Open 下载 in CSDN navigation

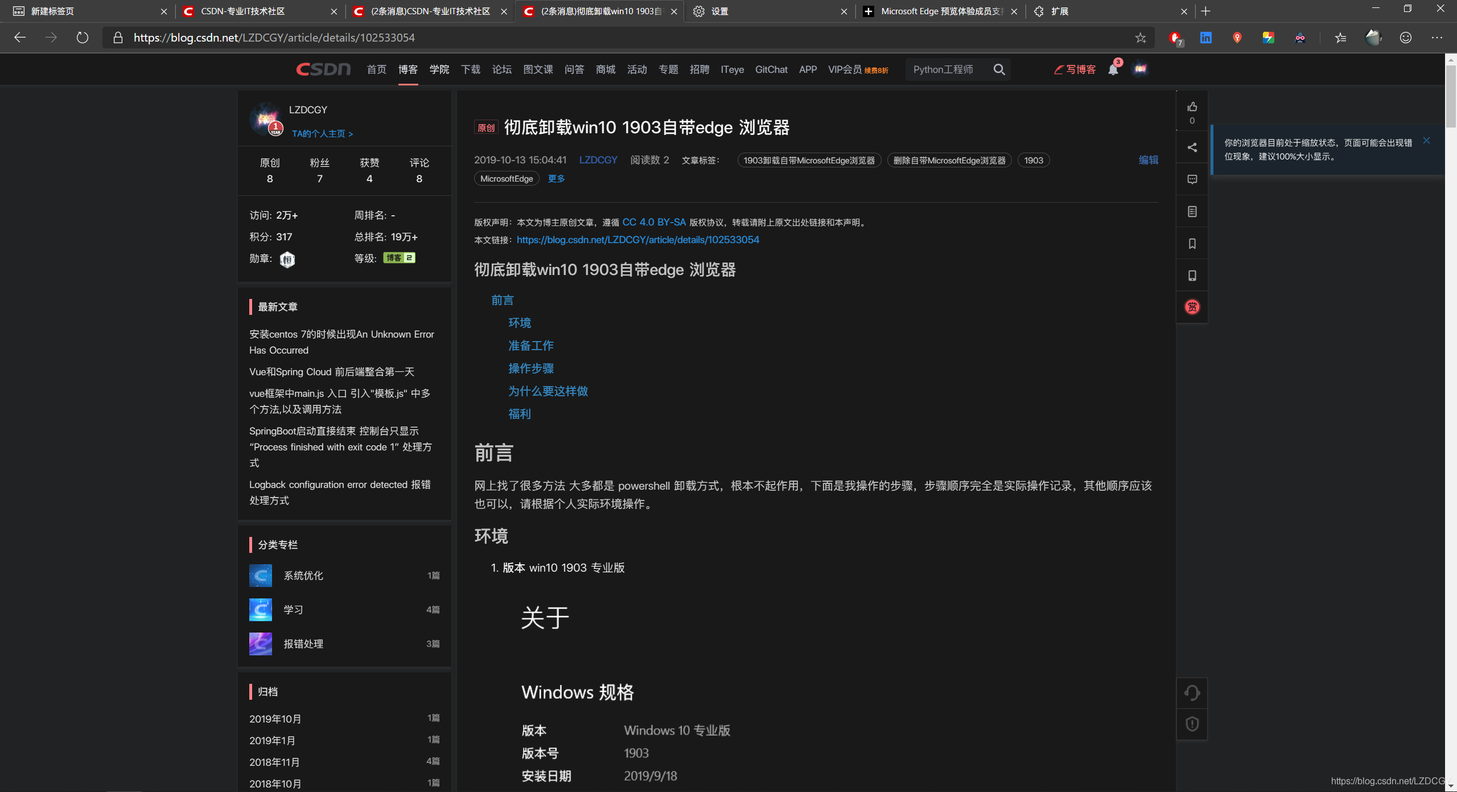click(x=470, y=69)
